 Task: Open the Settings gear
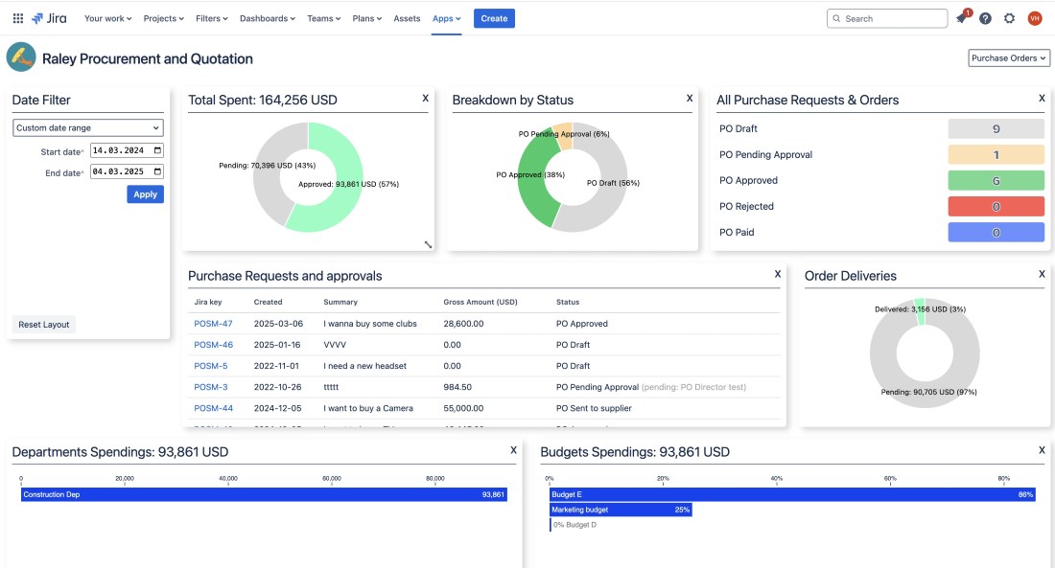[x=1009, y=17]
